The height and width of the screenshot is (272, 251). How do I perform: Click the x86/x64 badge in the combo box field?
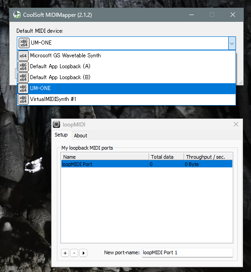pyautogui.click(x=24, y=43)
